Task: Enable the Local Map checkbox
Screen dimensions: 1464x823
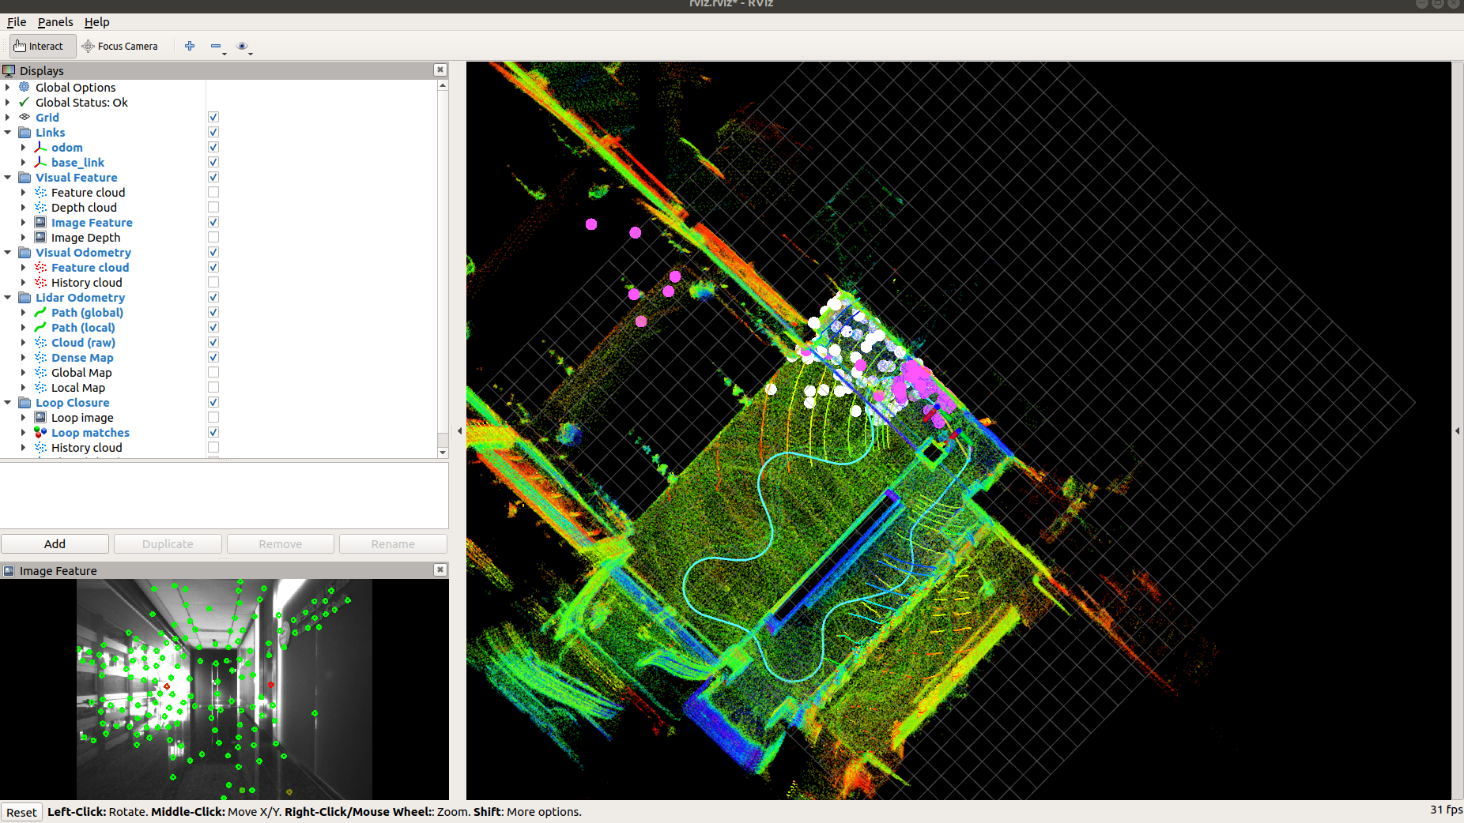Action: [213, 387]
